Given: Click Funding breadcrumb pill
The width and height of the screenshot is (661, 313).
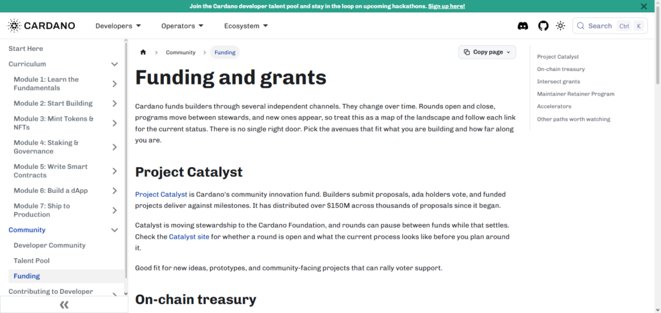Looking at the screenshot, I should (x=225, y=52).
